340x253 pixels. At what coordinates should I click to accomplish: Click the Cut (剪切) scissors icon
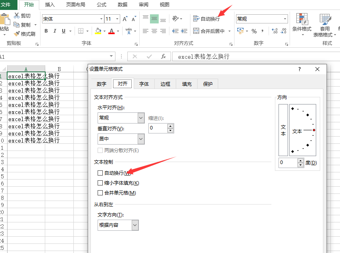tap(17, 15)
